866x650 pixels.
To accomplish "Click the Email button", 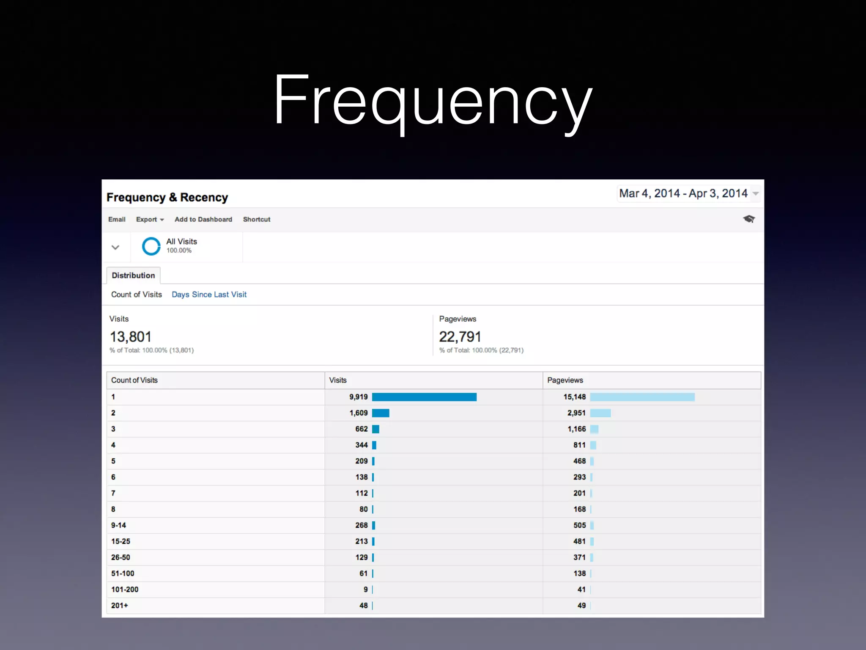I will point(117,219).
